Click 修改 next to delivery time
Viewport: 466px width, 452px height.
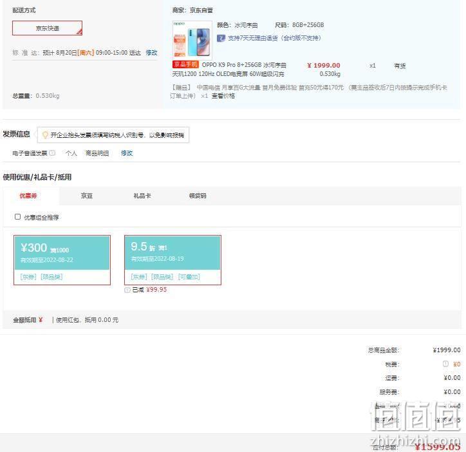point(151,53)
